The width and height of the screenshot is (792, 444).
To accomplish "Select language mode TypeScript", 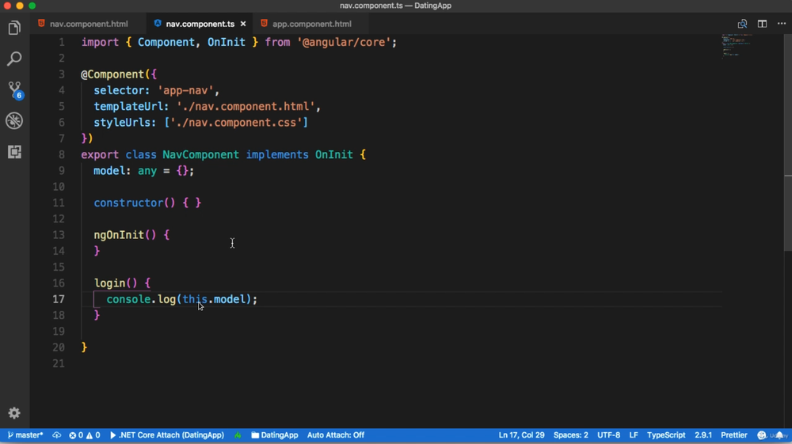I will click(x=666, y=435).
